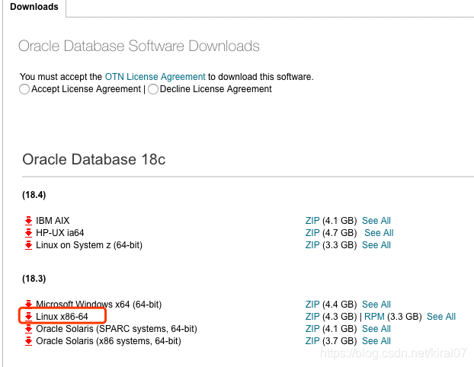Click the Oracle Solaris (x86 systems, 64-bit) text
474x367 pixels.
(x=108, y=341)
